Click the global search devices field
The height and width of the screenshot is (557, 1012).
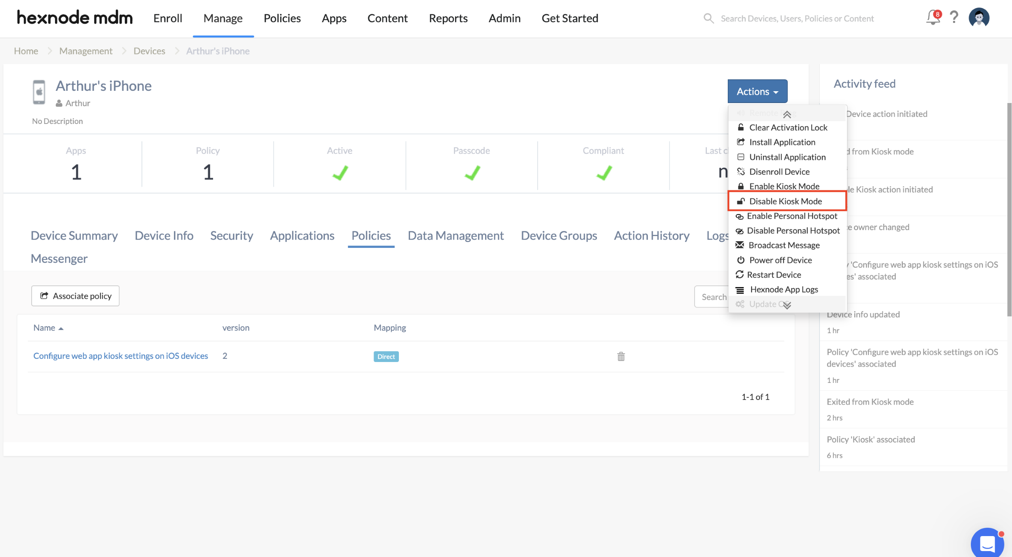797,19
